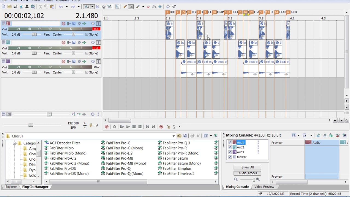The width and height of the screenshot is (350, 197).
Task: Go to start of project
Action: tap(147, 127)
